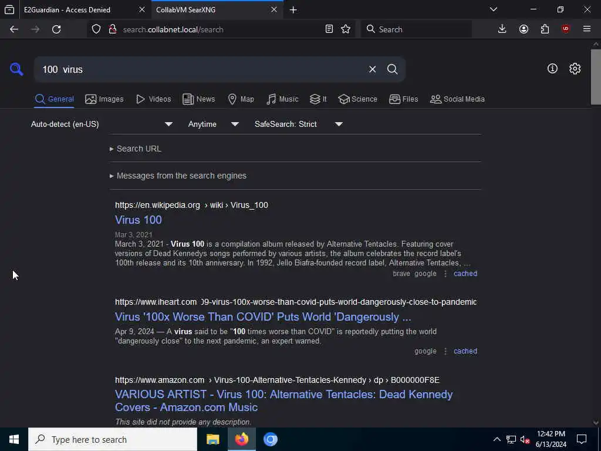Open the Auto-detect (en-US) language dropdown
The height and width of the screenshot is (451, 601).
(102, 124)
